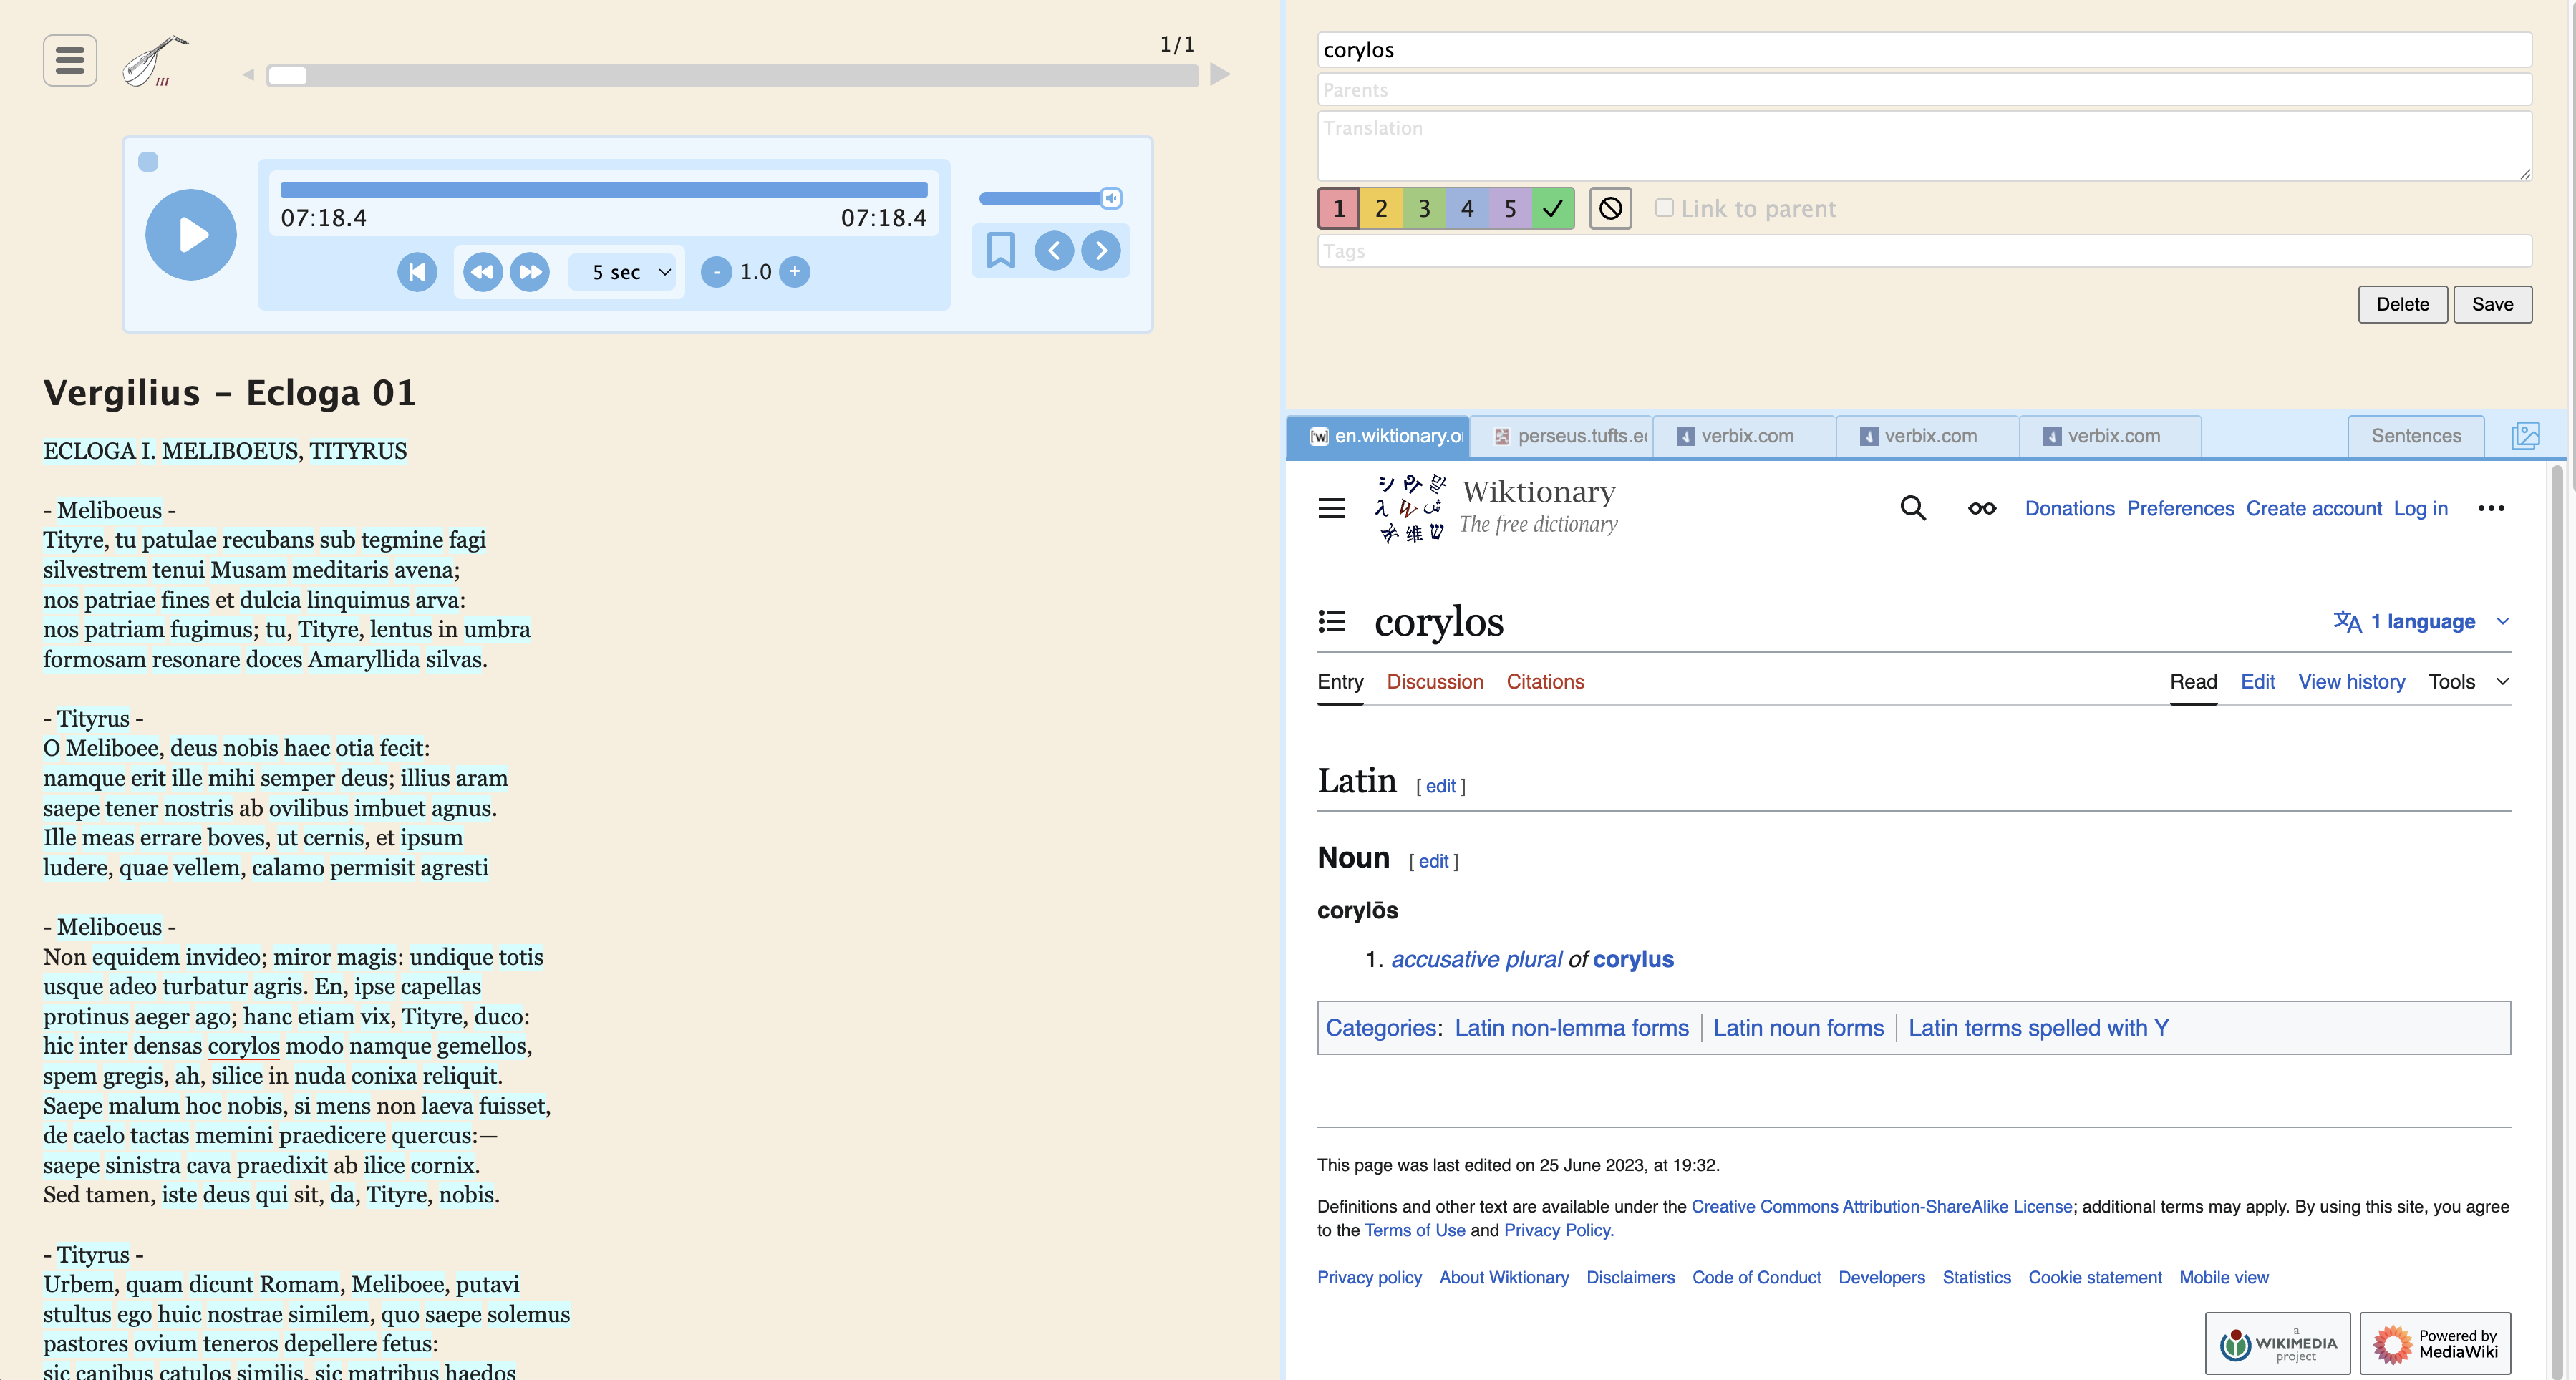Click Create account link
Image resolution: width=2576 pixels, height=1380 pixels.
point(2314,509)
